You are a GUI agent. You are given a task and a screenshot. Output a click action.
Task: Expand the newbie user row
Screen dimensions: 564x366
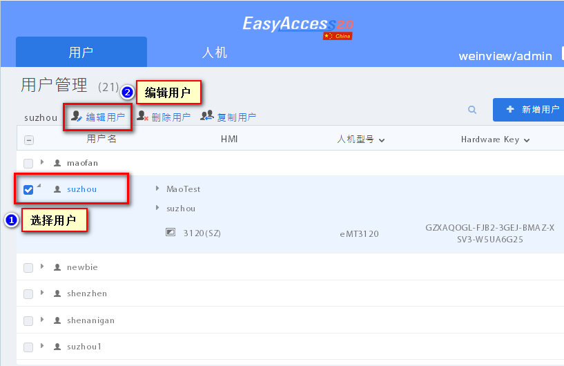(42, 267)
